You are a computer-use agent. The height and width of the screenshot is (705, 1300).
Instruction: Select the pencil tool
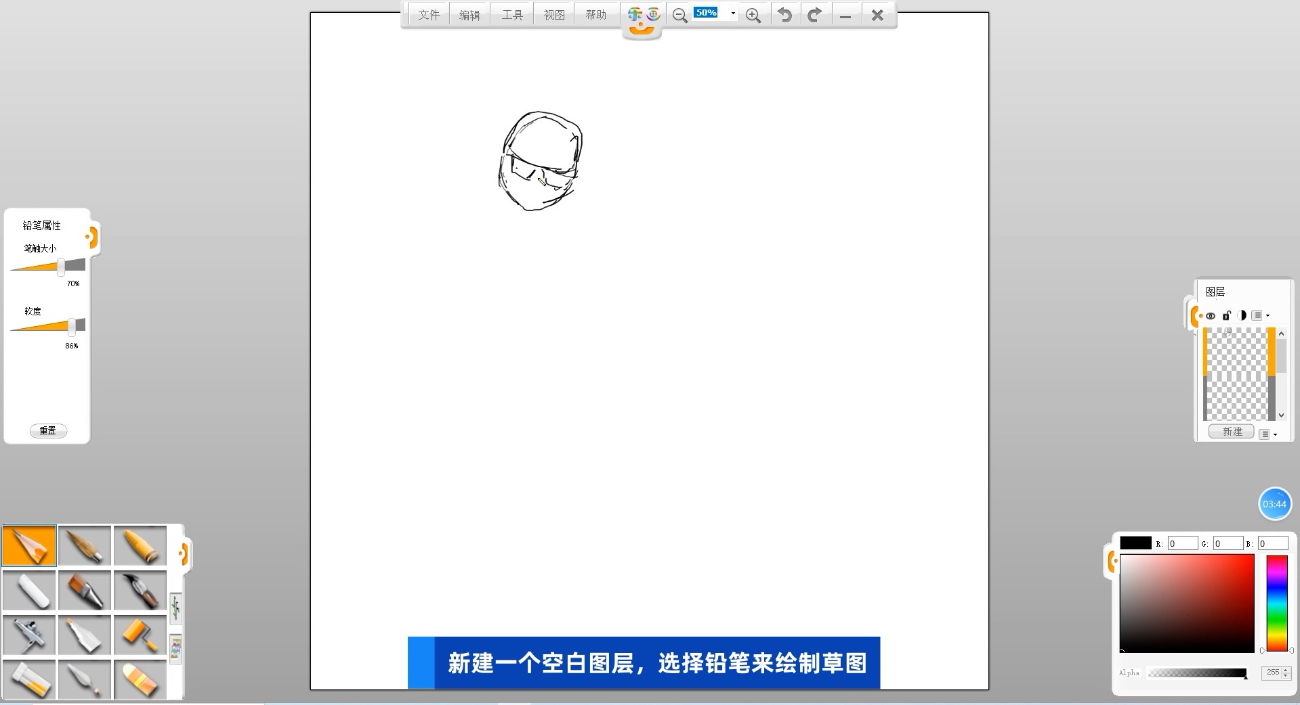coord(29,545)
